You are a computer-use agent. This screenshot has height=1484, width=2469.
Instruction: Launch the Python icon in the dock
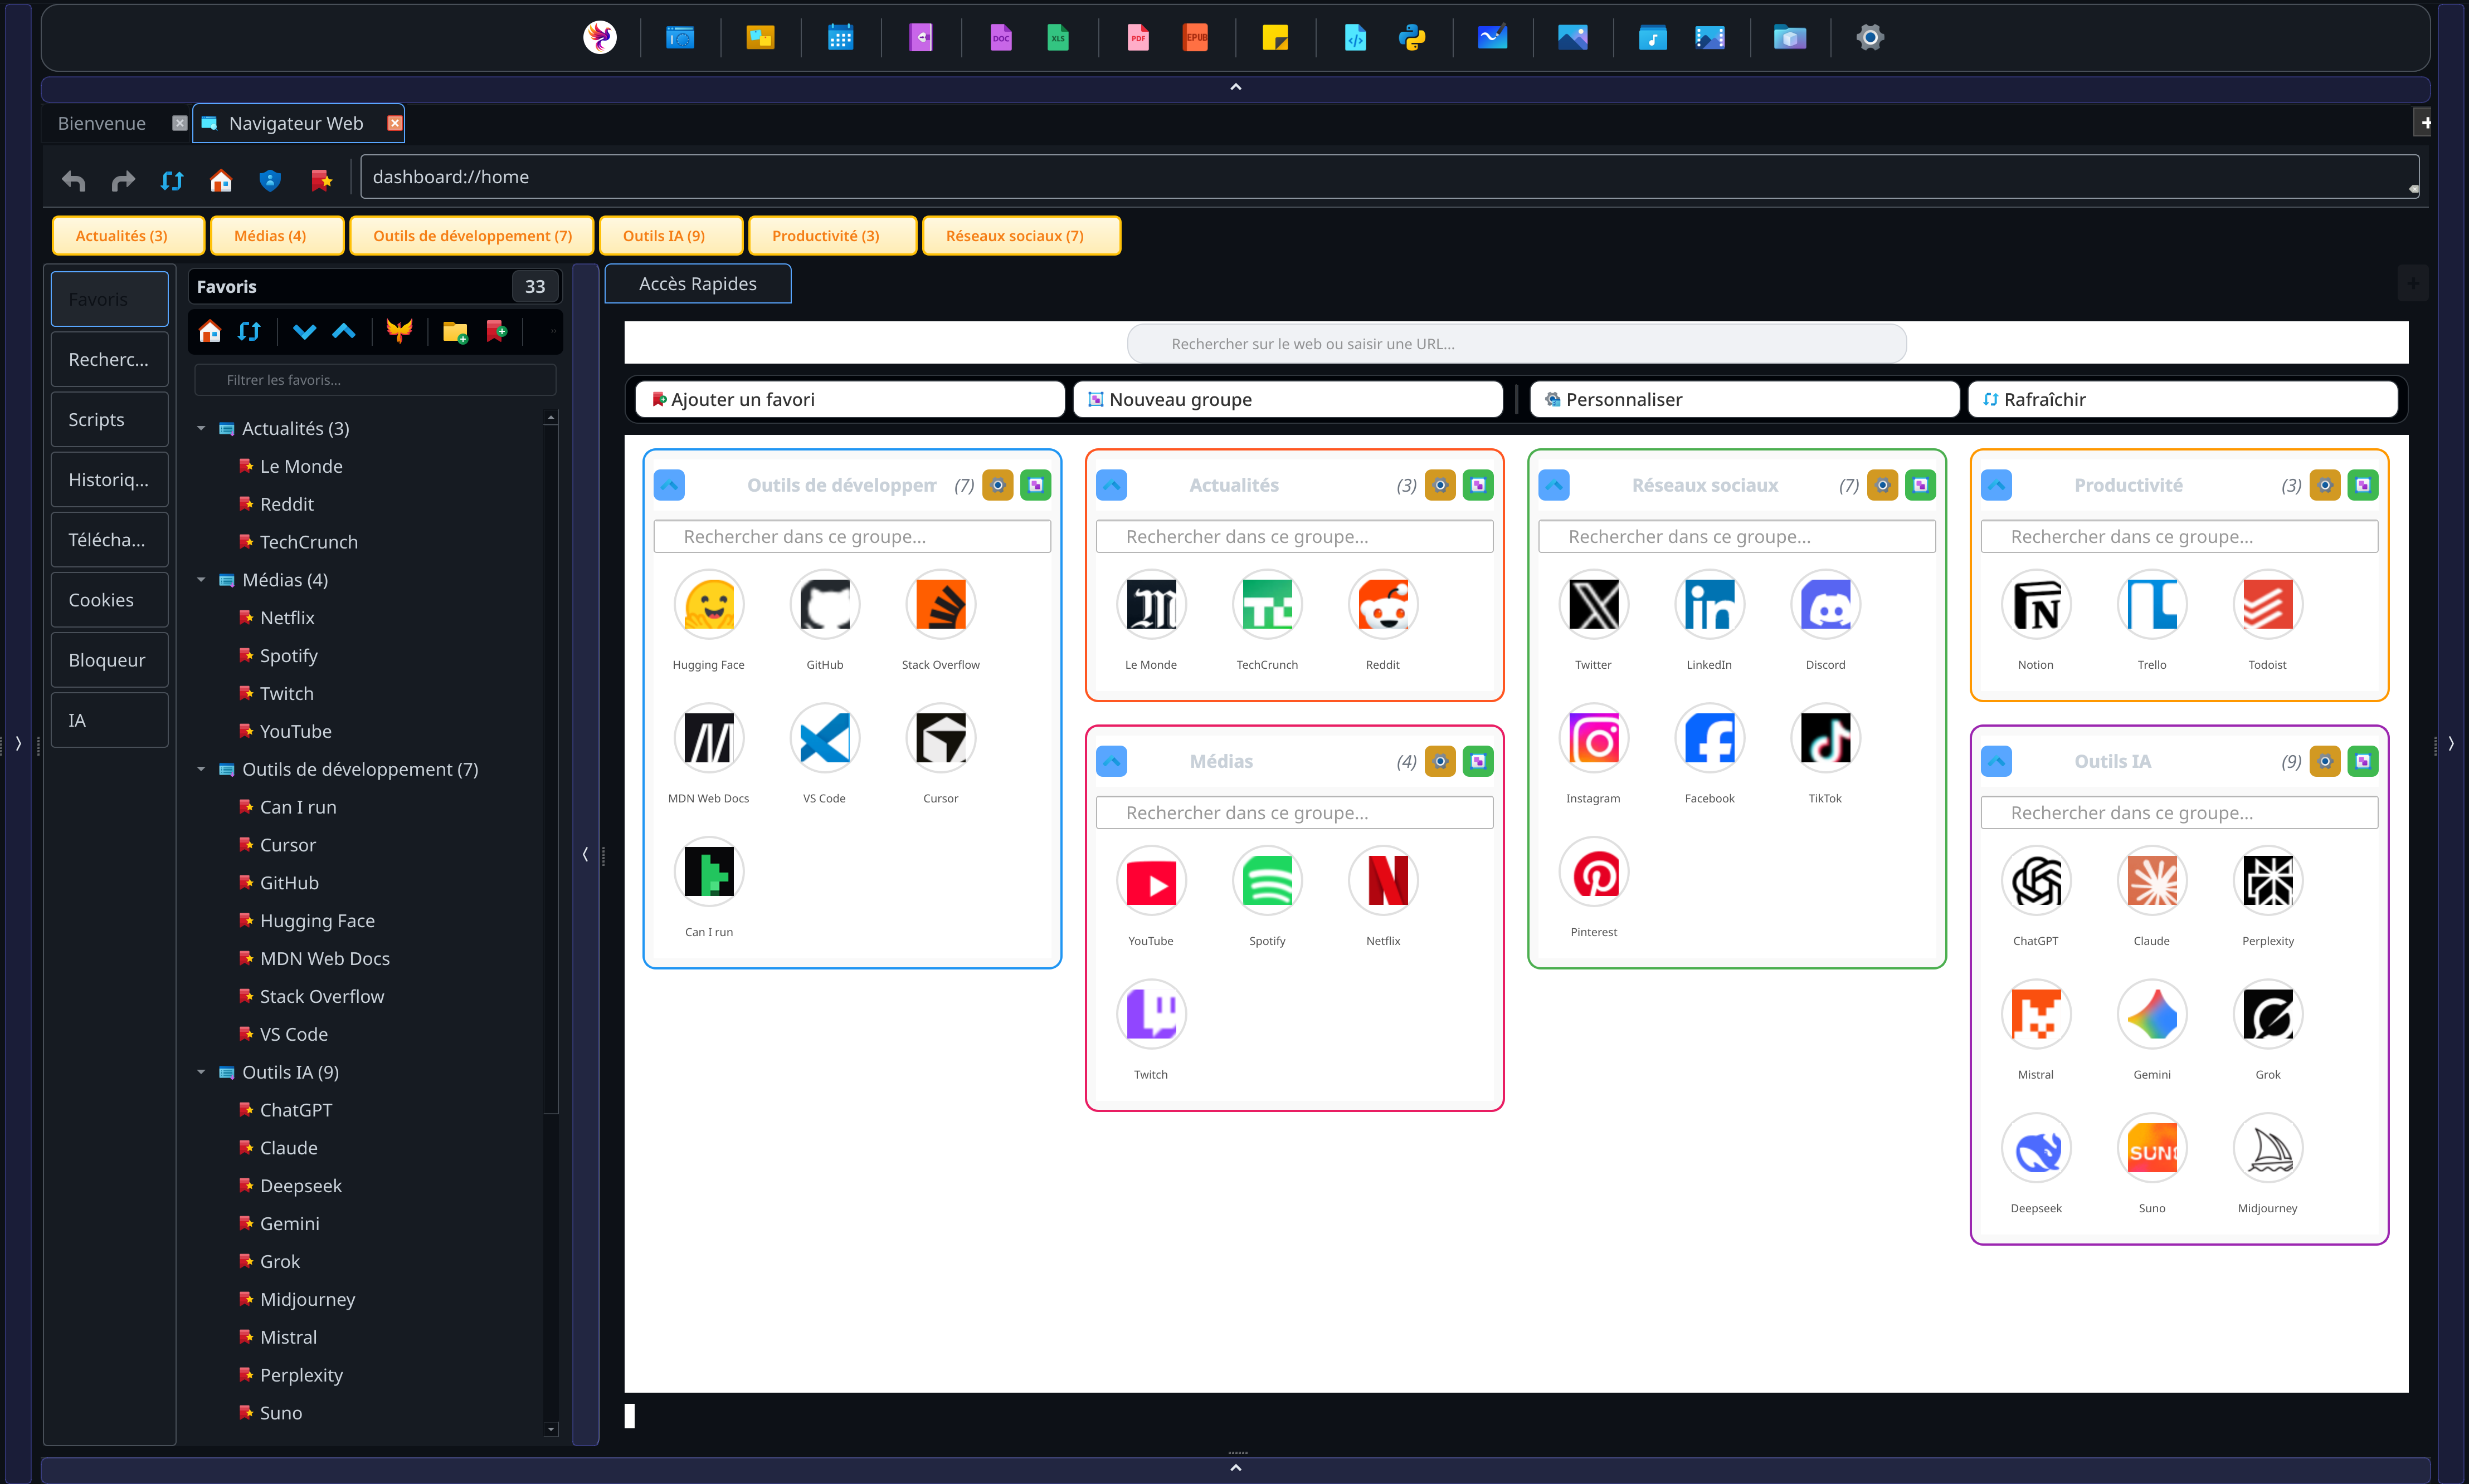click(1411, 38)
